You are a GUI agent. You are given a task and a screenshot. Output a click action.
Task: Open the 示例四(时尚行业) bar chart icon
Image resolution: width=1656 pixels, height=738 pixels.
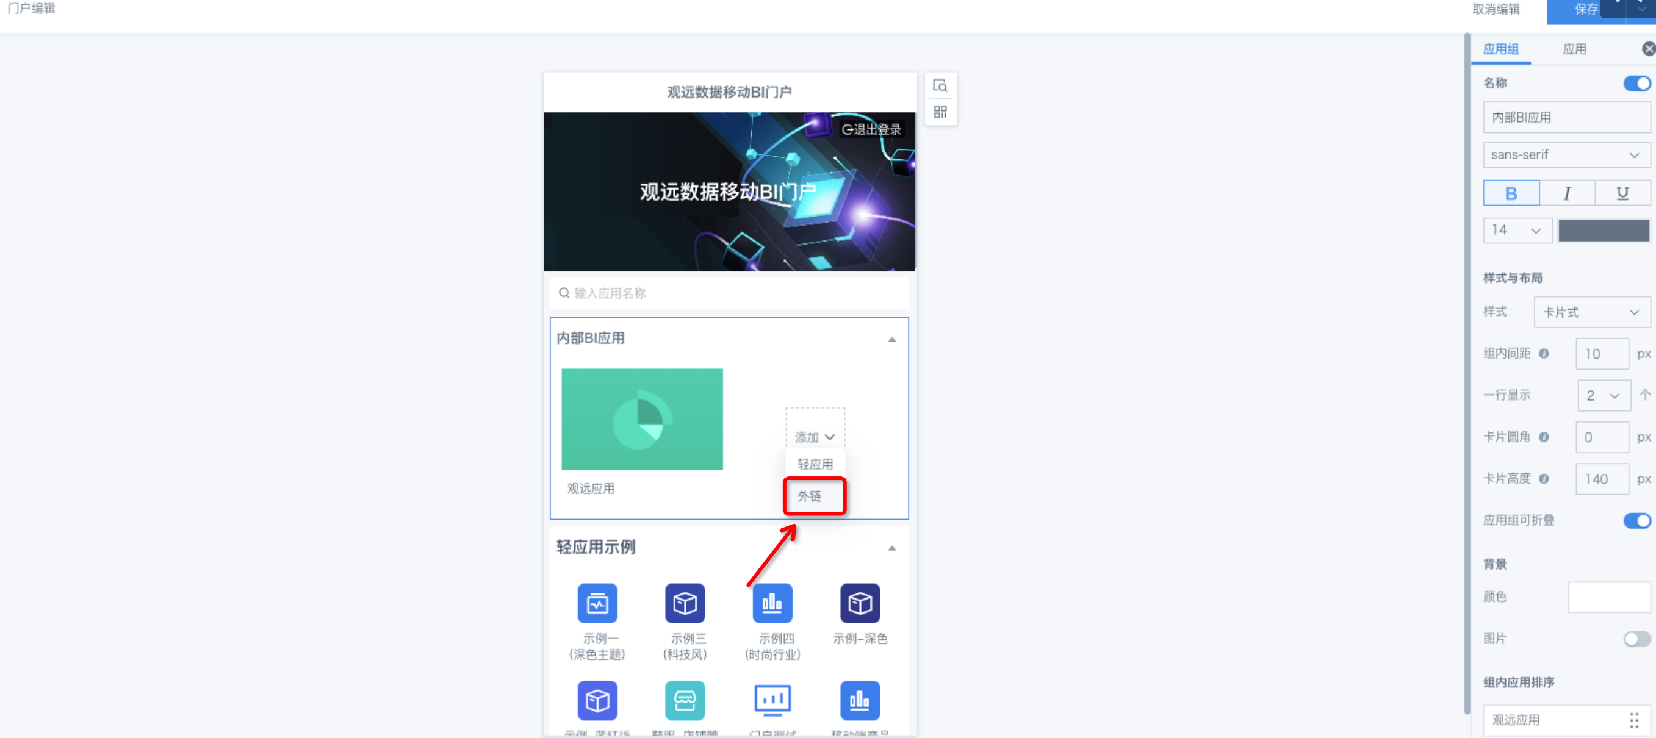(772, 603)
